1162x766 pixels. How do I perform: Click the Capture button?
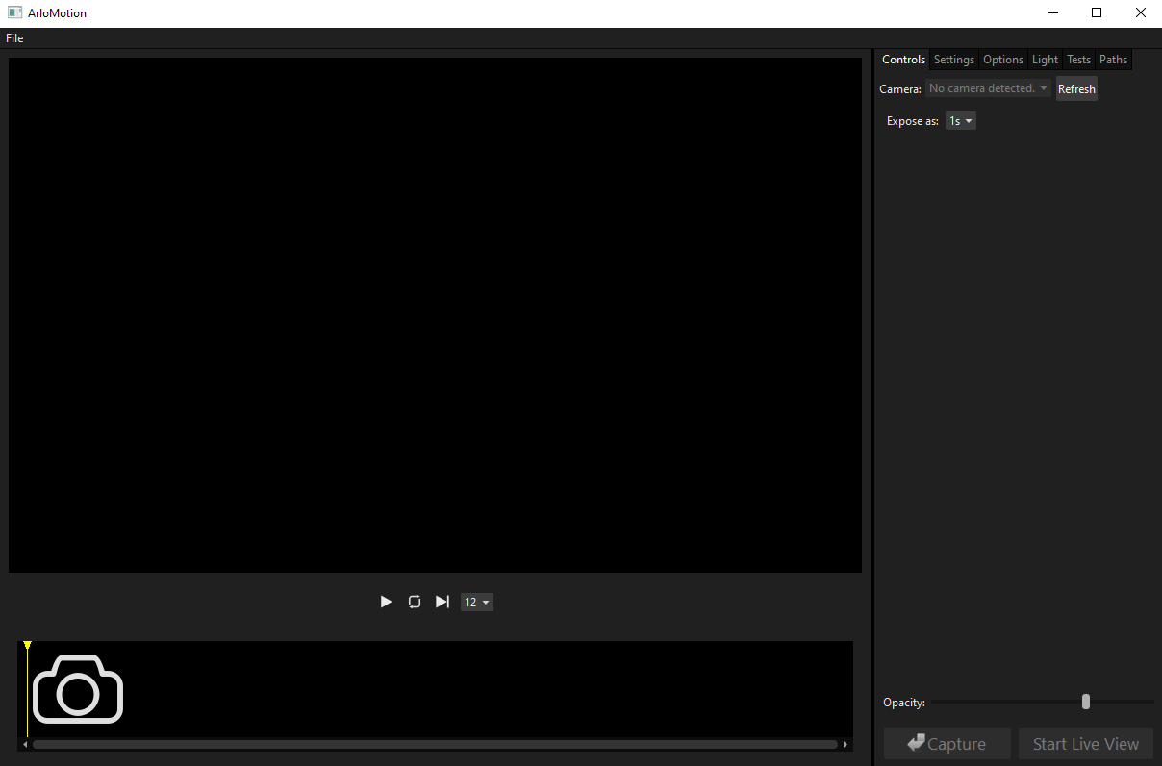[x=947, y=744]
